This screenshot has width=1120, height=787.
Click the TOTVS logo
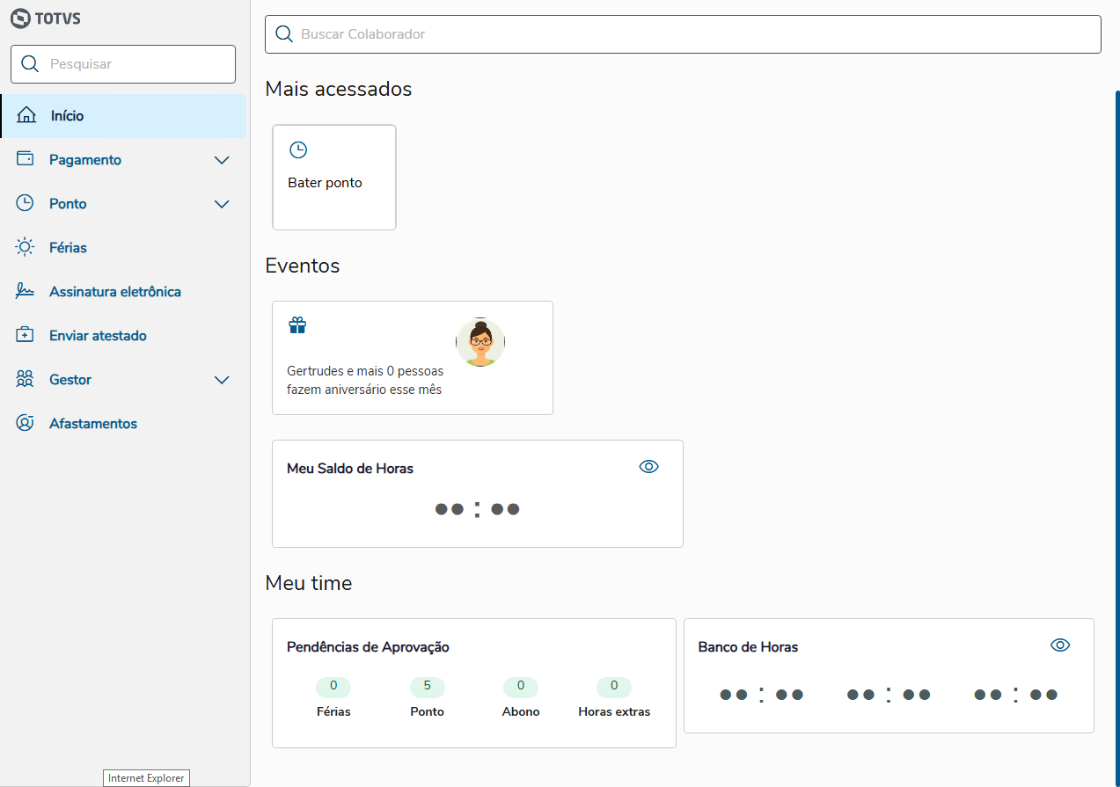click(46, 18)
